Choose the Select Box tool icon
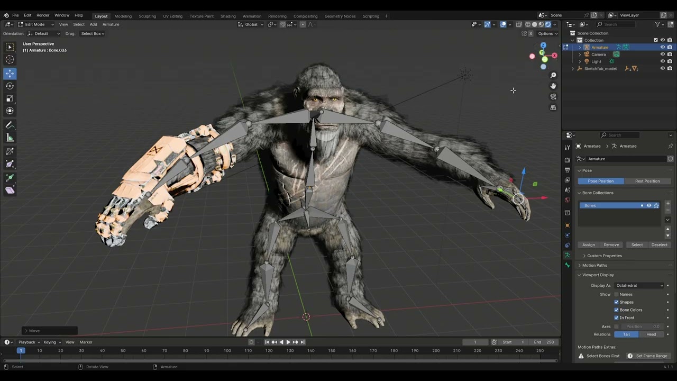The image size is (677, 381). point(10,47)
